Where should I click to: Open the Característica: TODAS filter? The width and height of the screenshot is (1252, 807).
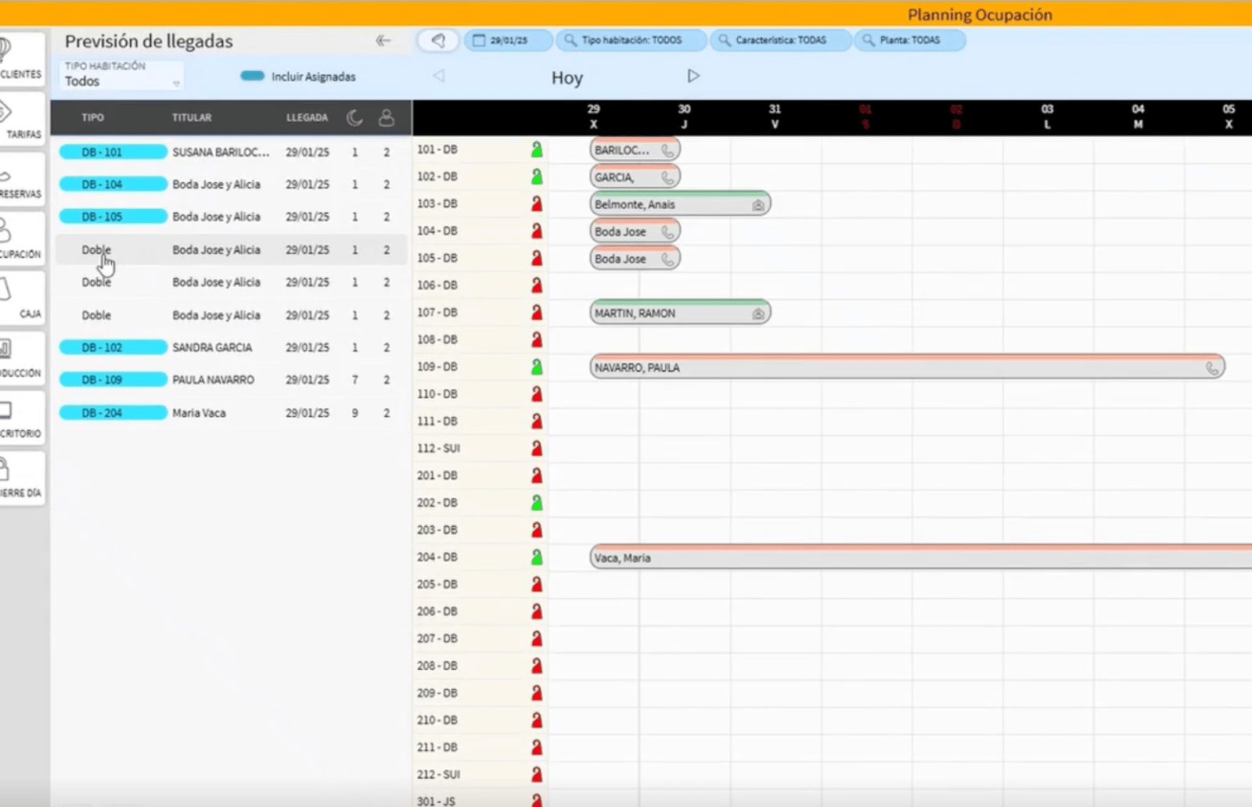[x=781, y=40]
